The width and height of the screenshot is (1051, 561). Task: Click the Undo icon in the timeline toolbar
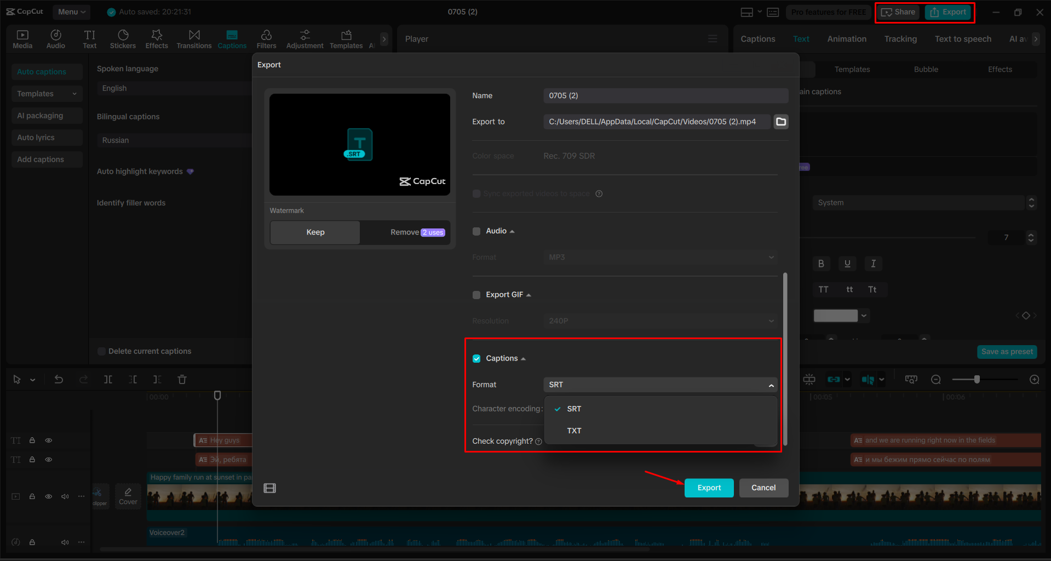click(59, 379)
